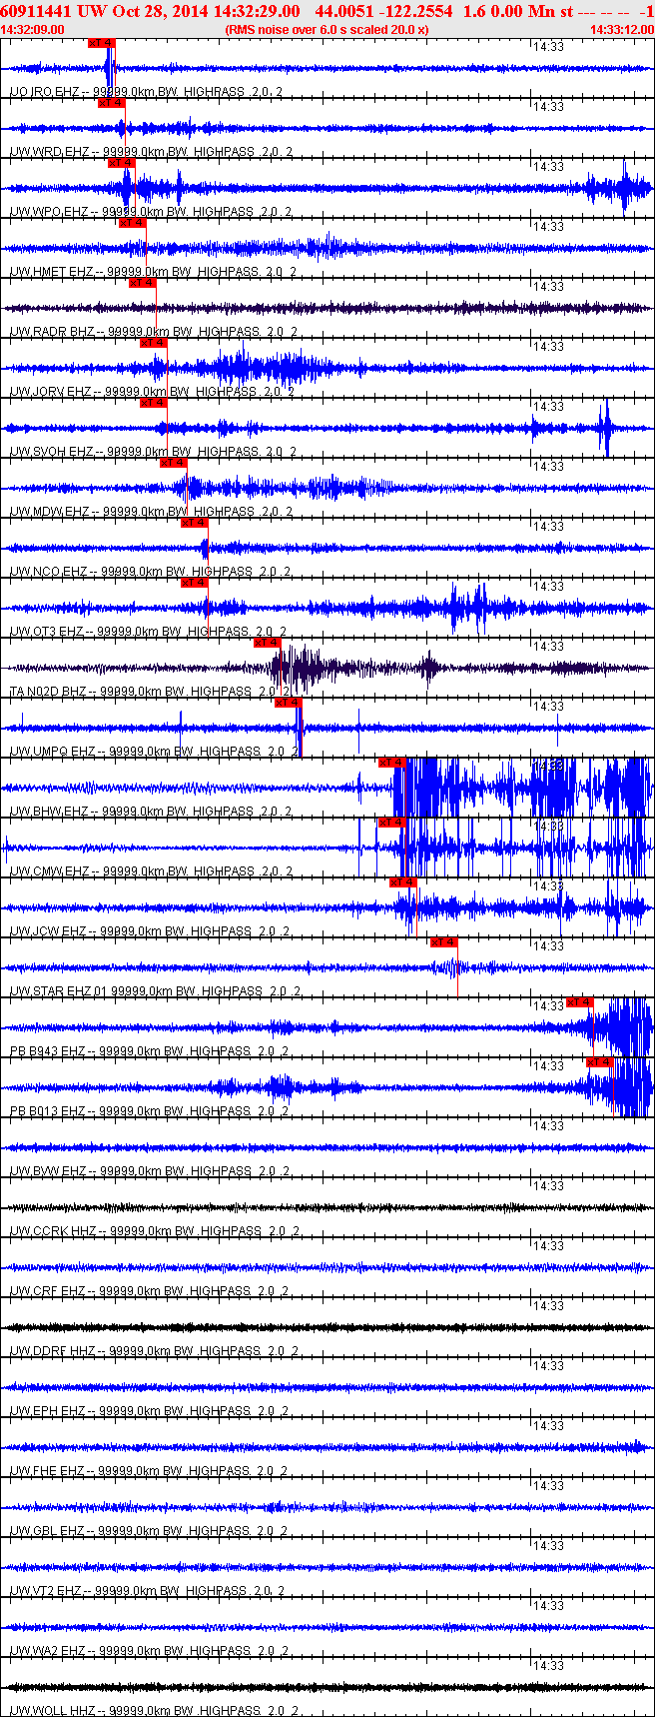Select the pick flag on the UW.JCW trace
This screenshot has width=655, height=1717.
click(x=402, y=882)
